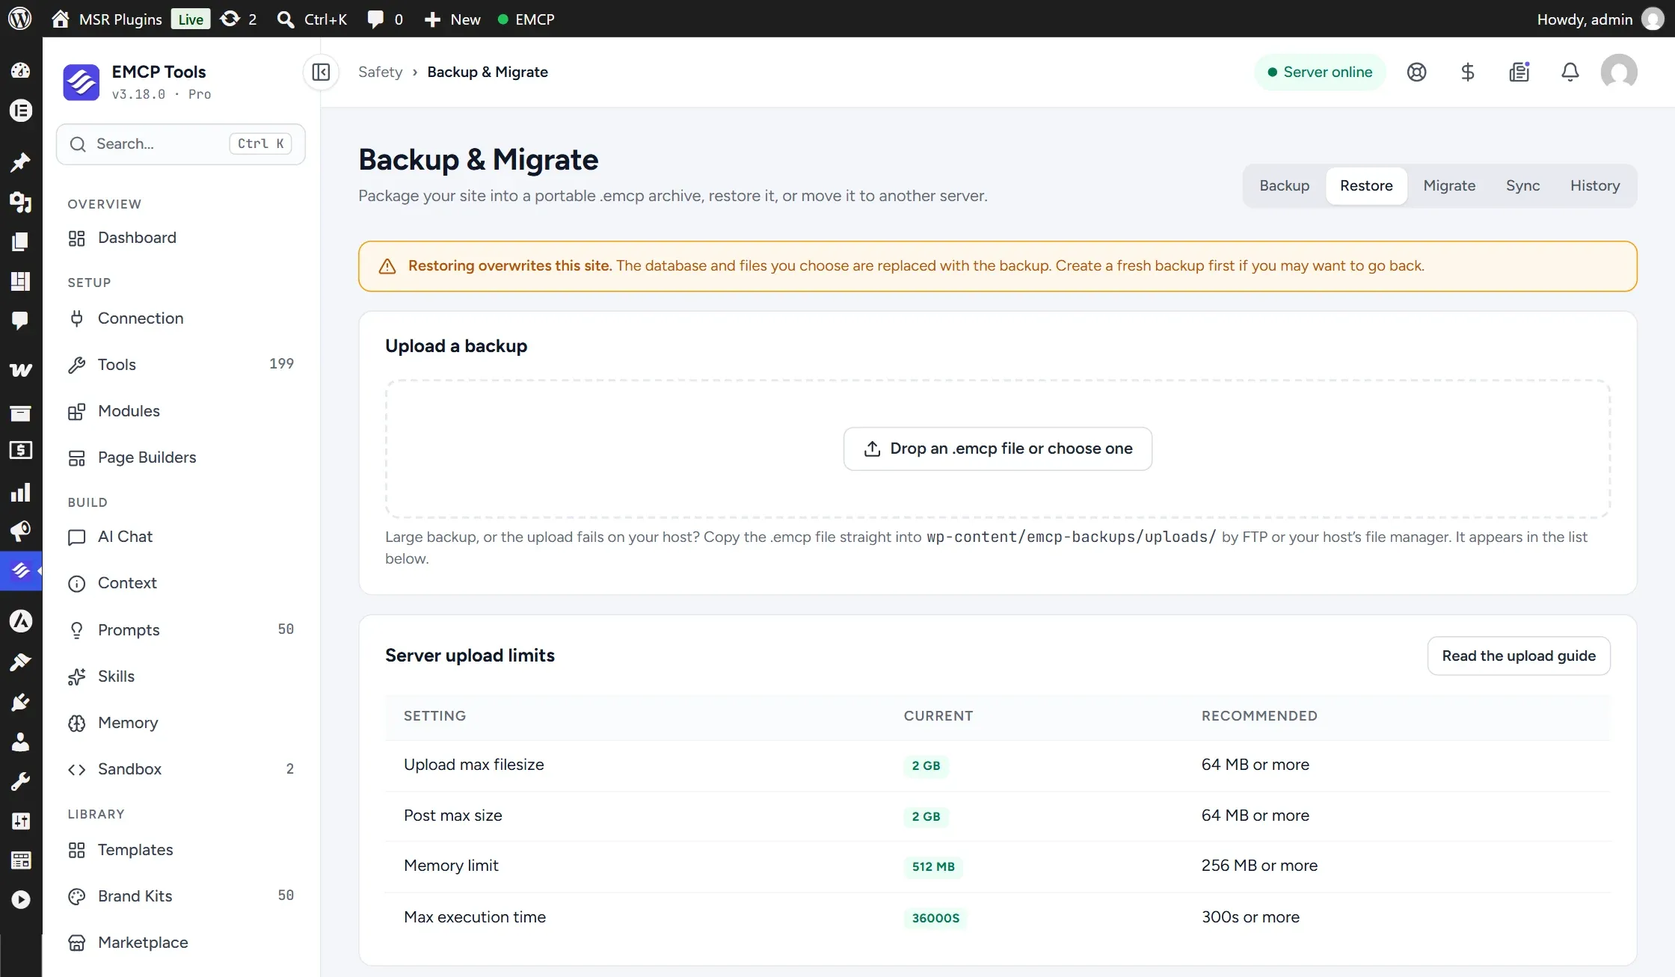Switch to the Migrate tab
The image size is (1675, 977).
pyautogui.click(x=1449, y=185)
